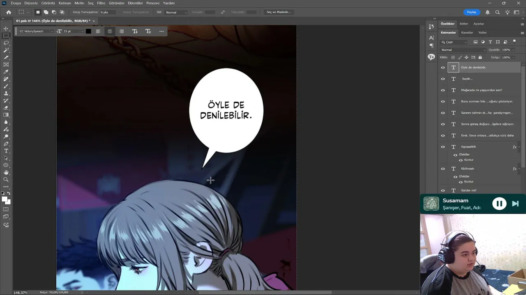Hide the 'Kkhhraah' layer
This screenshot has height=295, width=526.
click(x=443, y=168)
